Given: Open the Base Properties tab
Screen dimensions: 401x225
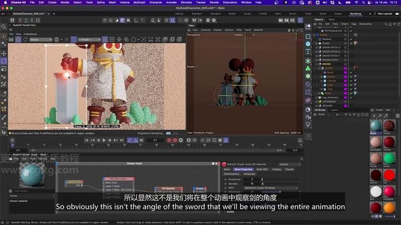Looking at the screenshot, I should pyautogui.click(x=243, y=169).
